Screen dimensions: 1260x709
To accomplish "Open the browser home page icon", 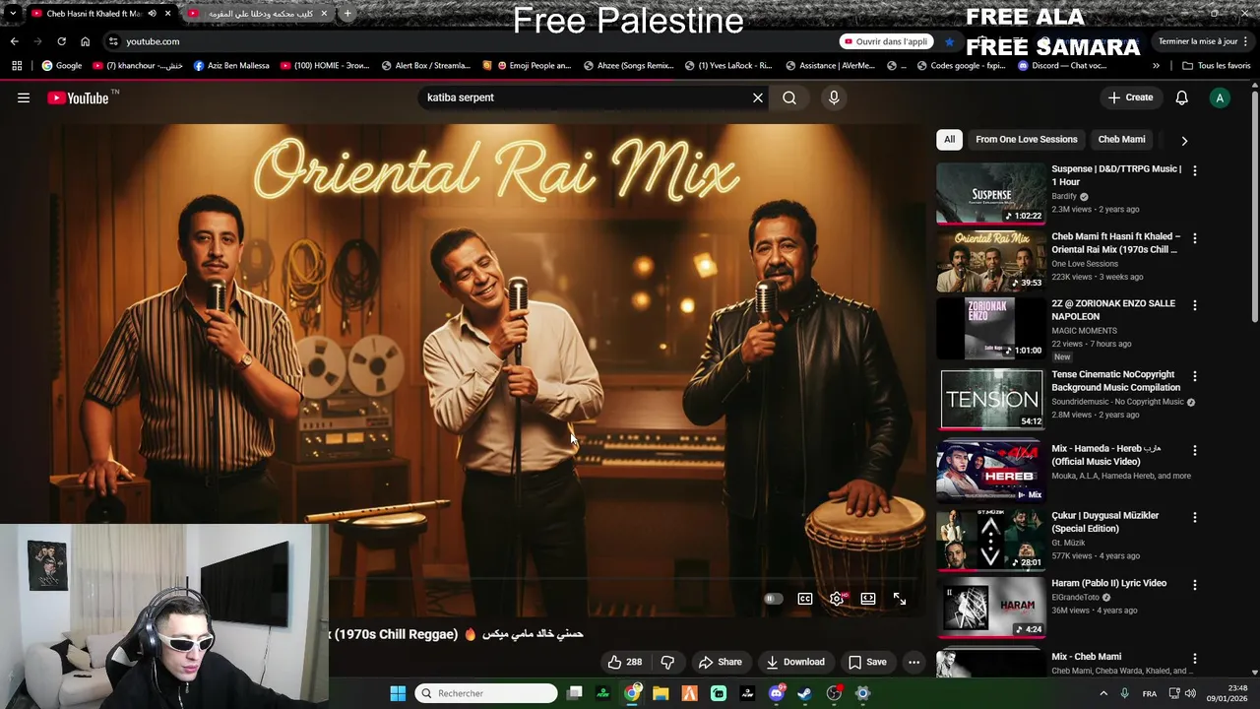I will [x=85, y=41].
